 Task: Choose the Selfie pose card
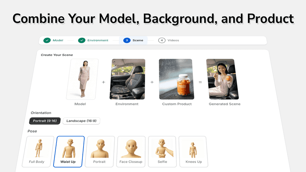(162, 152)
